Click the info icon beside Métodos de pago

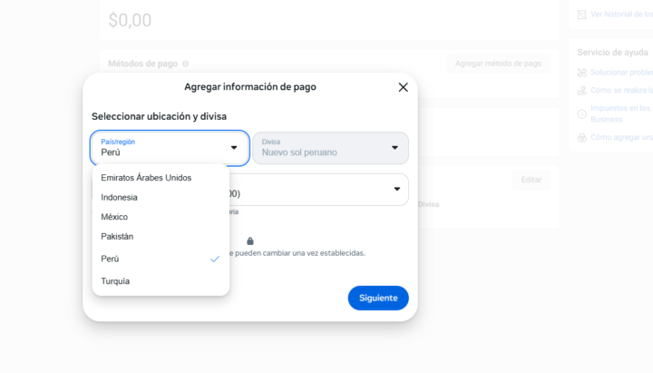tap(185, 64)
